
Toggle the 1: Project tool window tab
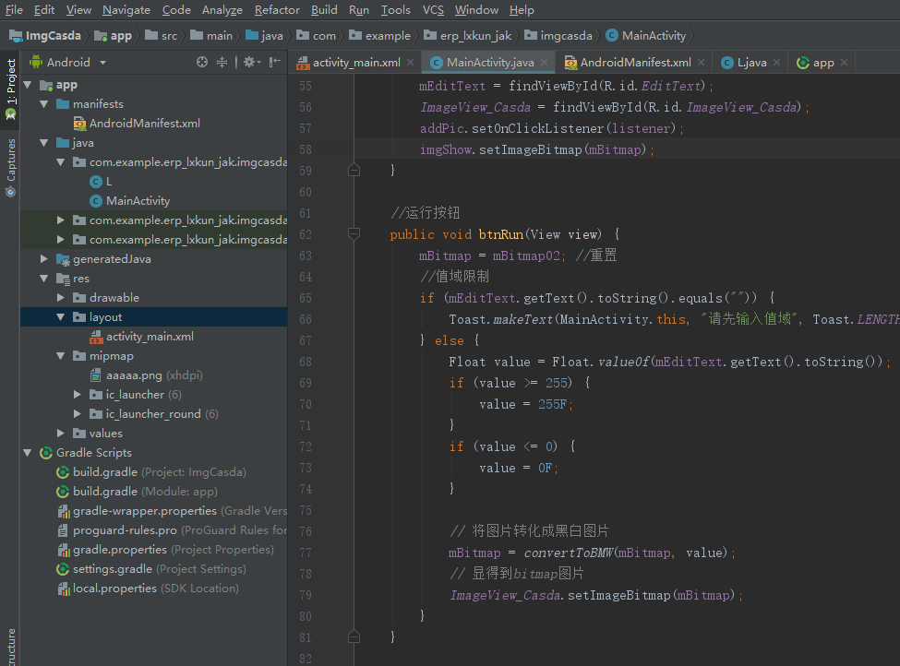[x=10, y=89]
